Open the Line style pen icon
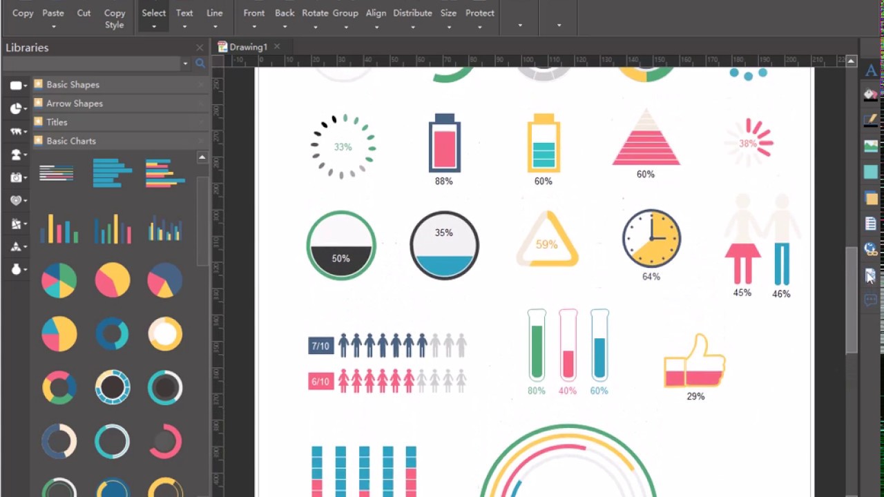Image resolution: width=884 pixels, height=497 pixels. click(x=871, y=120)
